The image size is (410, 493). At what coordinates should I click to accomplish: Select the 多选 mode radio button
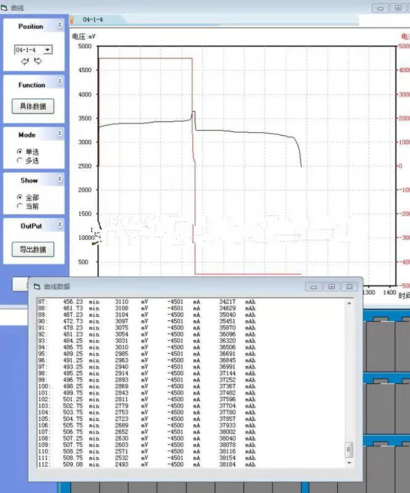click(x=20, y=160)
